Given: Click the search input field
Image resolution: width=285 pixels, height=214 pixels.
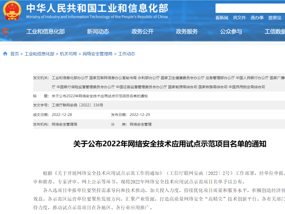Looking at the screenshot, I should pos(250,8).
